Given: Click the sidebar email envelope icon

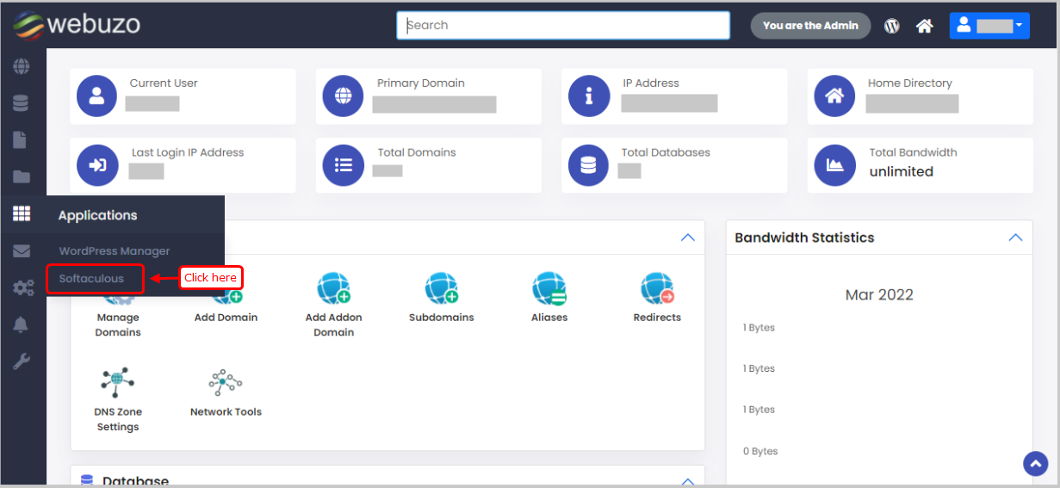Looking at the screenshot, I should (x=22, y=251).
